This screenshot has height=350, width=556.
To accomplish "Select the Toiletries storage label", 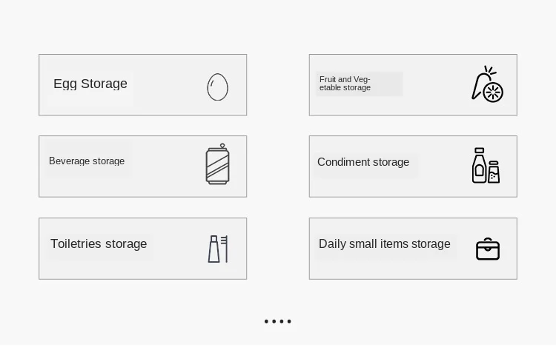I will (99, 244).
